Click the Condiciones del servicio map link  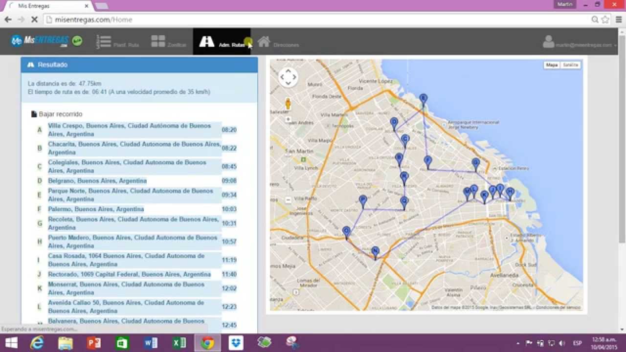(558, 308)
